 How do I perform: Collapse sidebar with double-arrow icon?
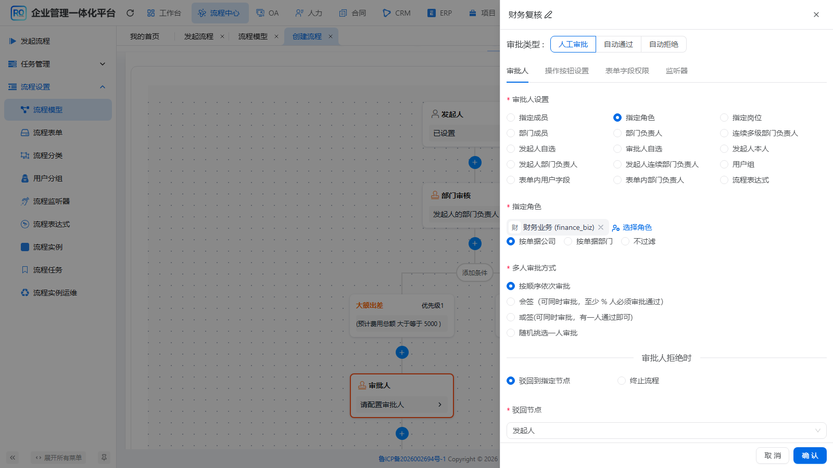click(x=12, y=458)
